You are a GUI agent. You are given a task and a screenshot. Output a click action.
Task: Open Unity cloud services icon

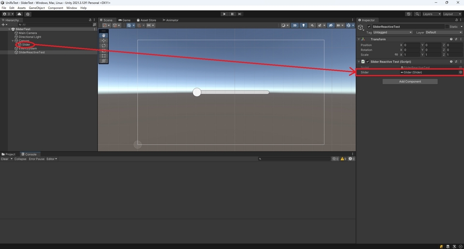point(19,14)
